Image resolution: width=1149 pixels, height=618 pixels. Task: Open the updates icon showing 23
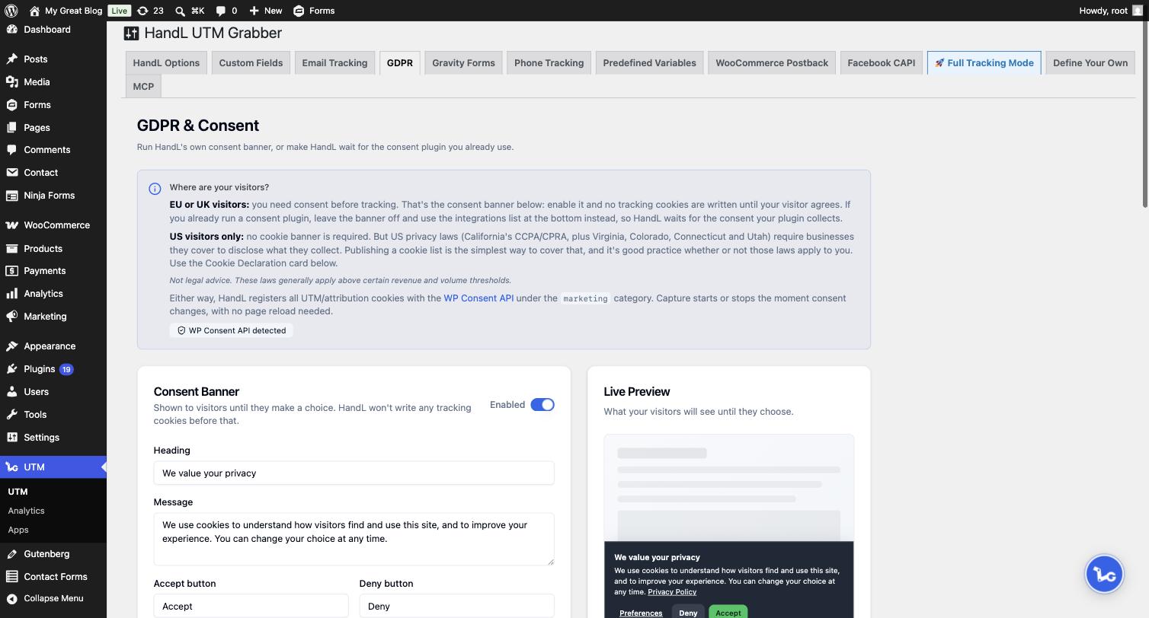(142, 11)
